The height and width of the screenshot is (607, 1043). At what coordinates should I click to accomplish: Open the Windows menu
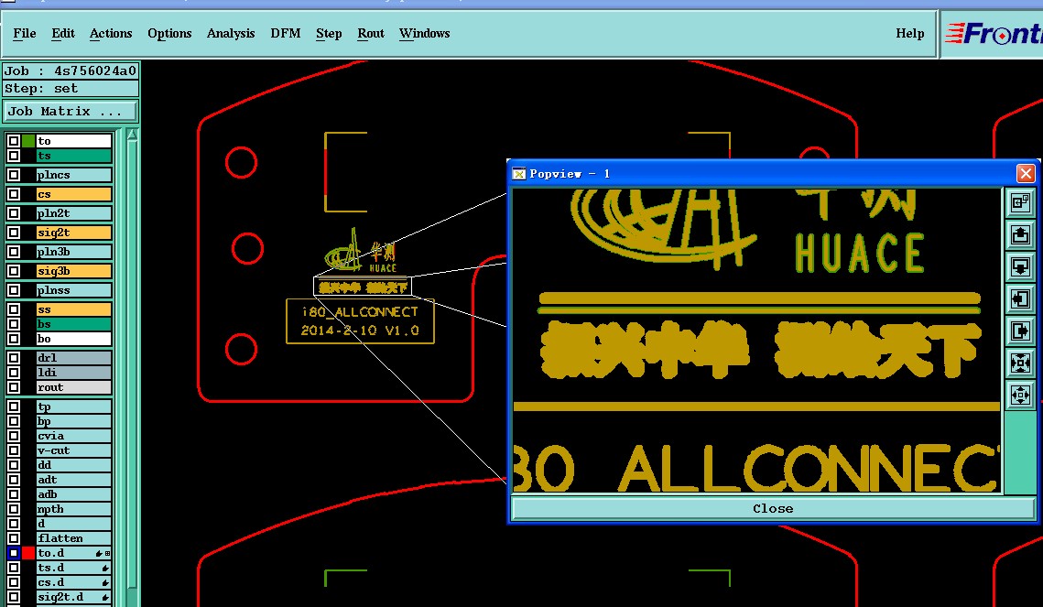coord(424,33)
